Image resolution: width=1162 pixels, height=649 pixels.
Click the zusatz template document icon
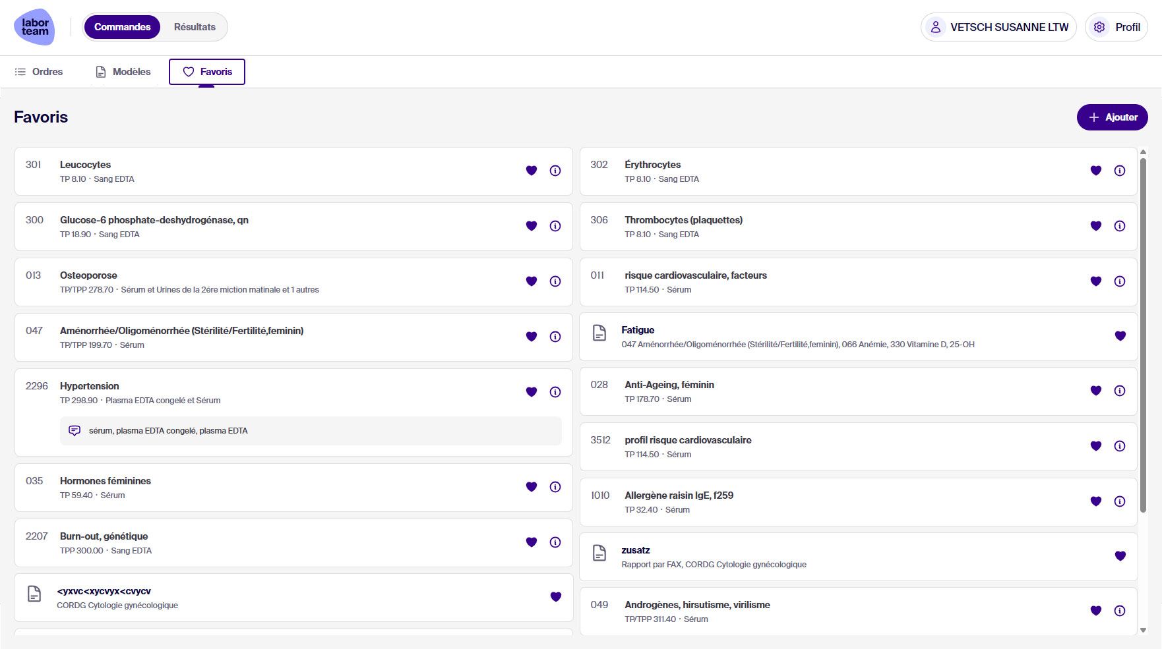(599, 553)
